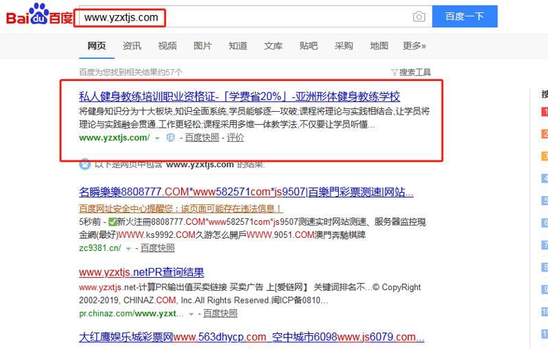Click green URL zc9381.cn/
This screenshot has width=548, height=349.
100,248
